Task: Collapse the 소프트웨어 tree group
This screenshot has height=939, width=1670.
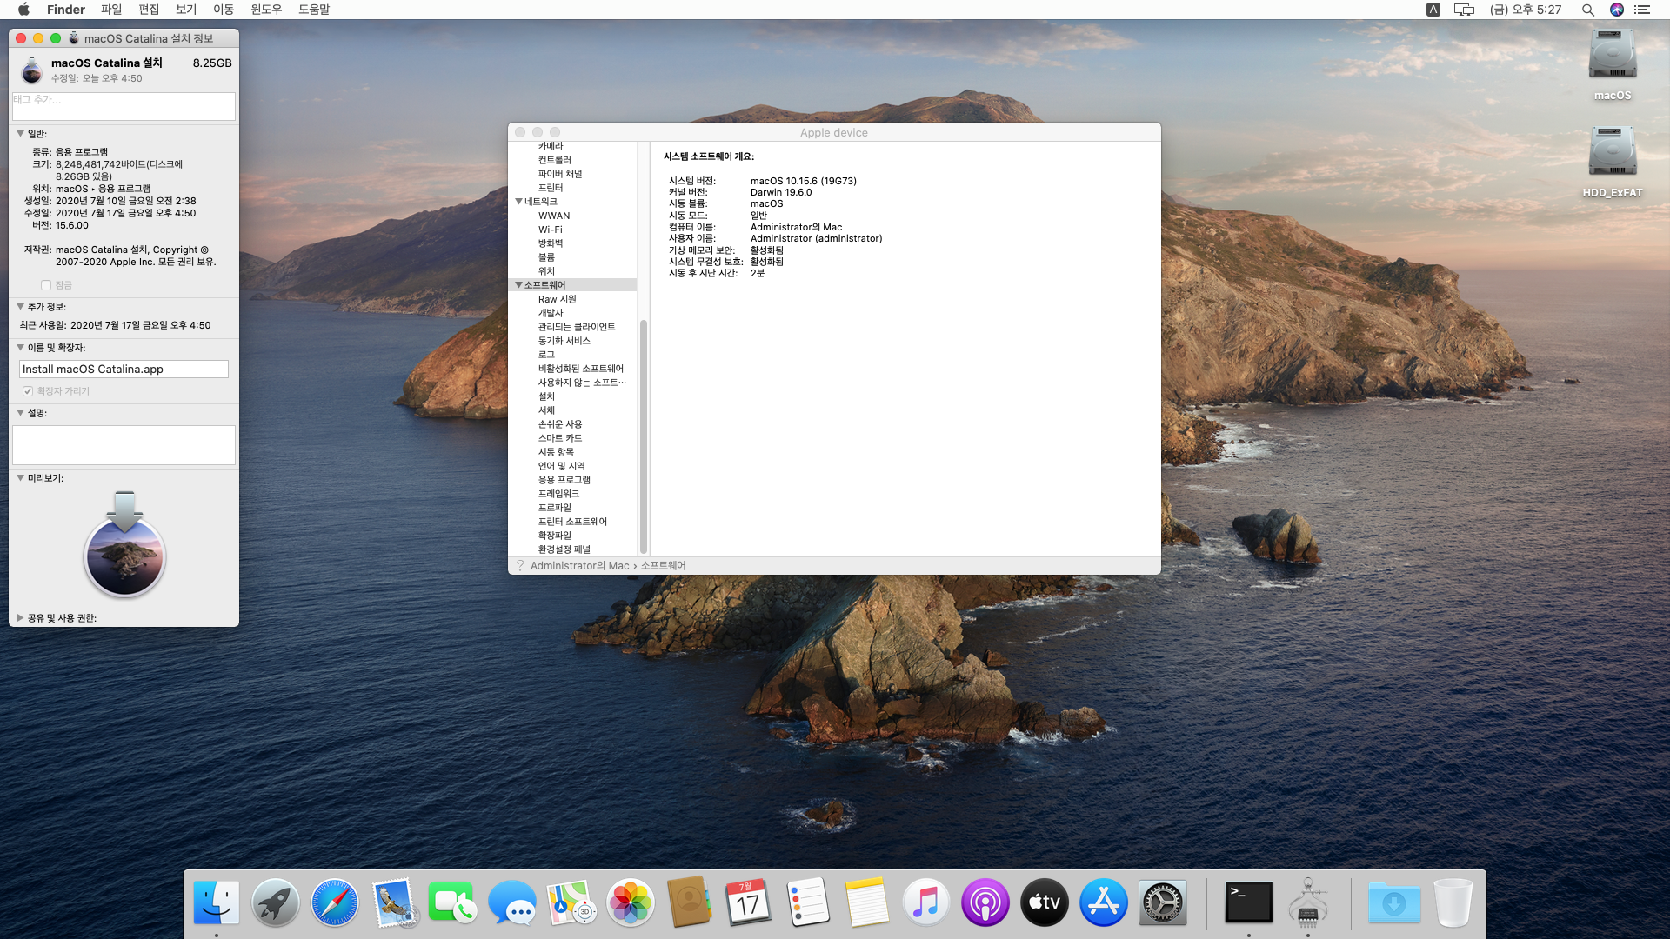Action: 518,285
